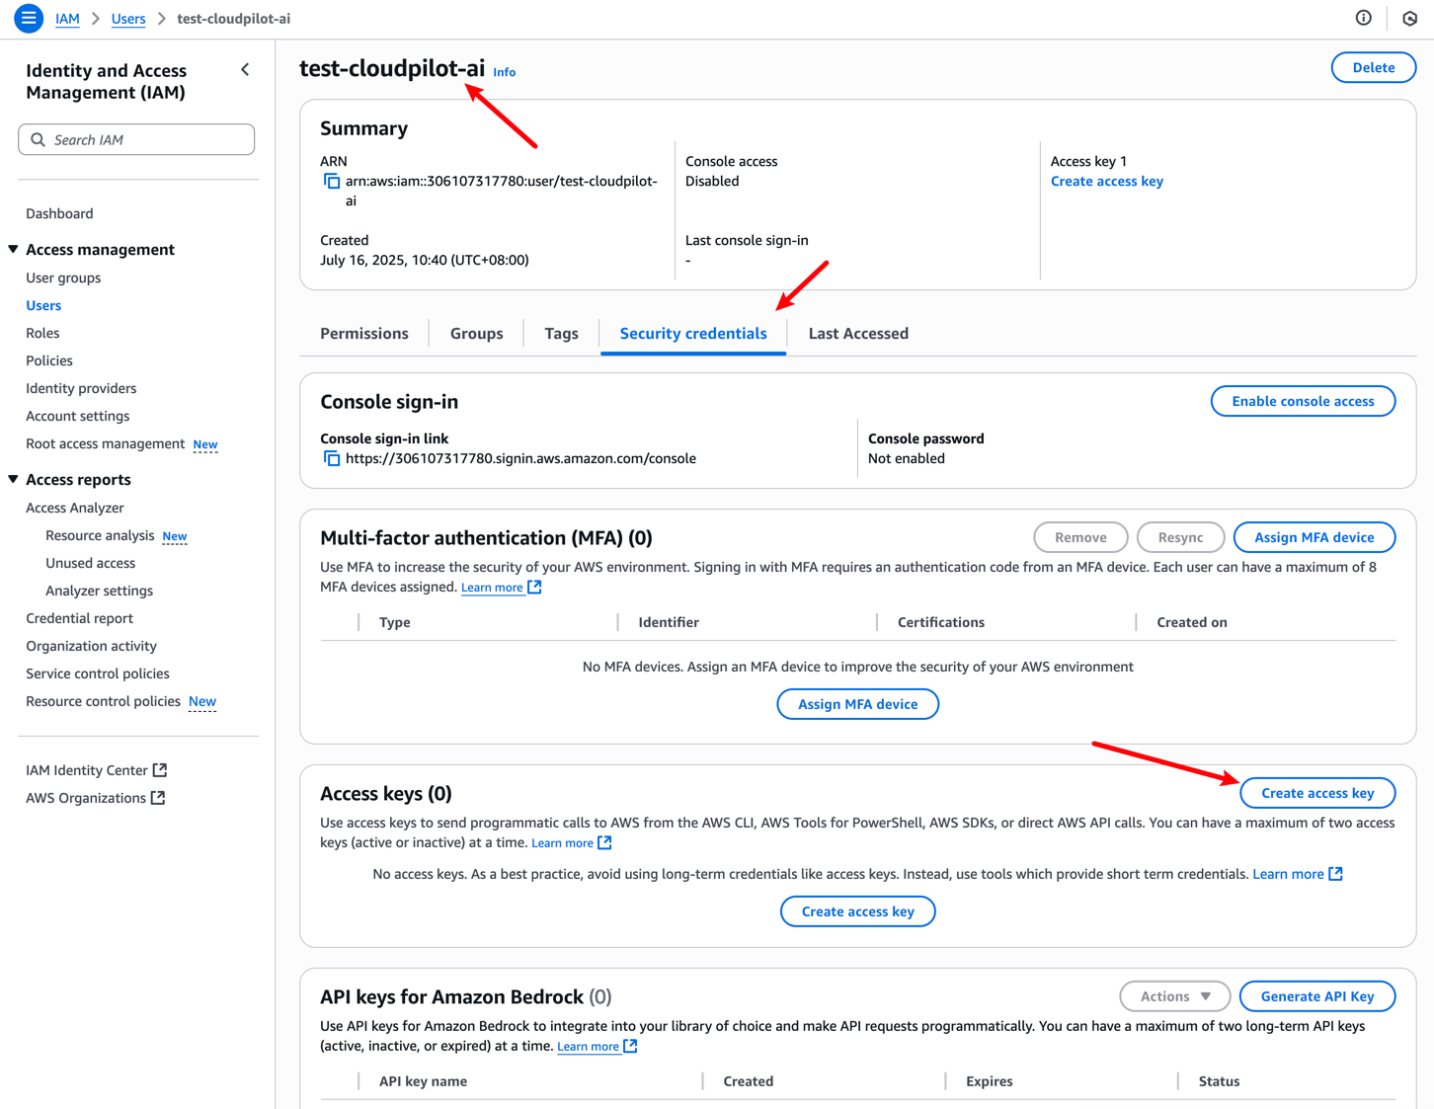The height and width of the screenshot is (1109, 1434).
Task: Open the Actions dropdown for Bedrock API keys
Action: coord(1174,996)
